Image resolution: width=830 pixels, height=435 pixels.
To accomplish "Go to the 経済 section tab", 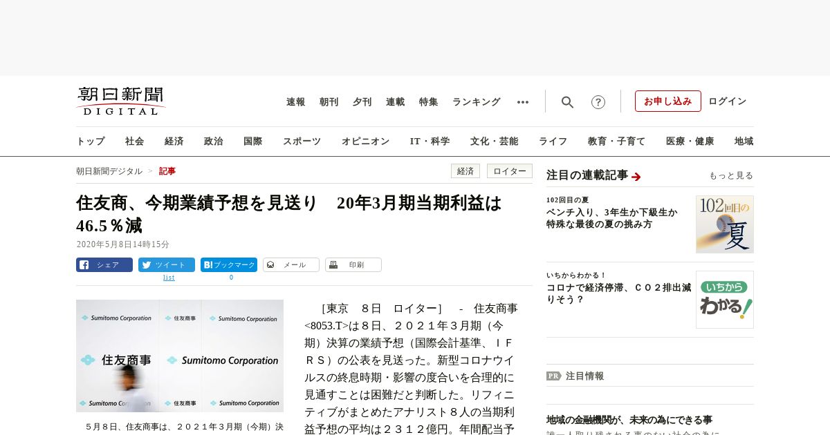I will coord(174,142).
